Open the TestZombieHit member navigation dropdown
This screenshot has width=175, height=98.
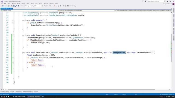click(x=143, y=11)
